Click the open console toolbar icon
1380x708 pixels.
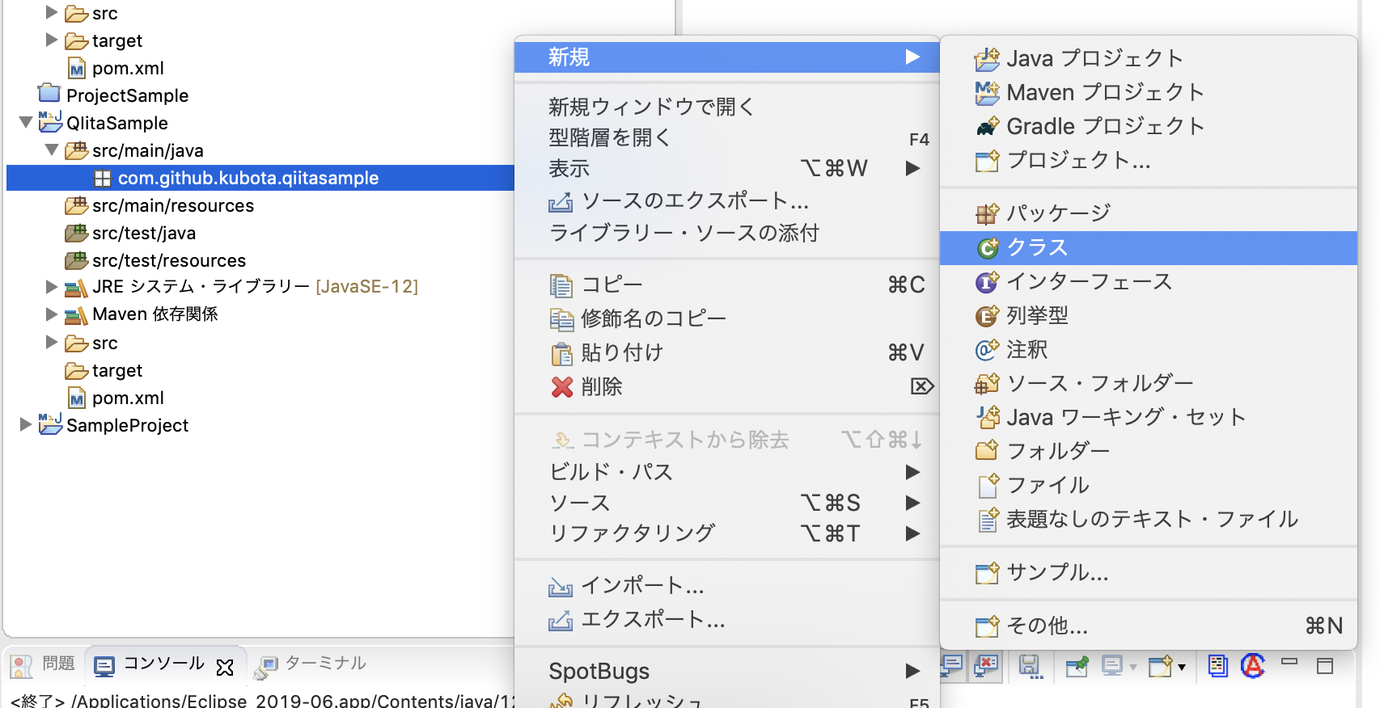pyautogui.click(x=1161, y=666)
